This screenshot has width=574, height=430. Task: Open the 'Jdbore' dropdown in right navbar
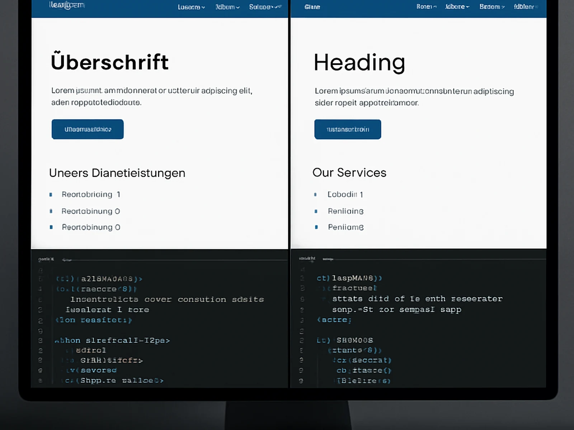457,6
